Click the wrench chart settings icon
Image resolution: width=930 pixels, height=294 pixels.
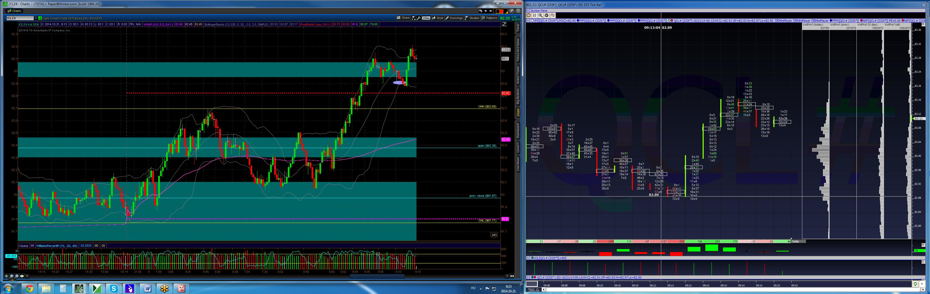pyautogui.click(x=419, y=18)
